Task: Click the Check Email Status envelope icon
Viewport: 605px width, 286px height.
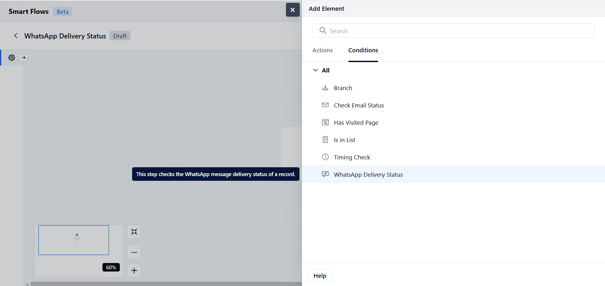Action: 325,105
